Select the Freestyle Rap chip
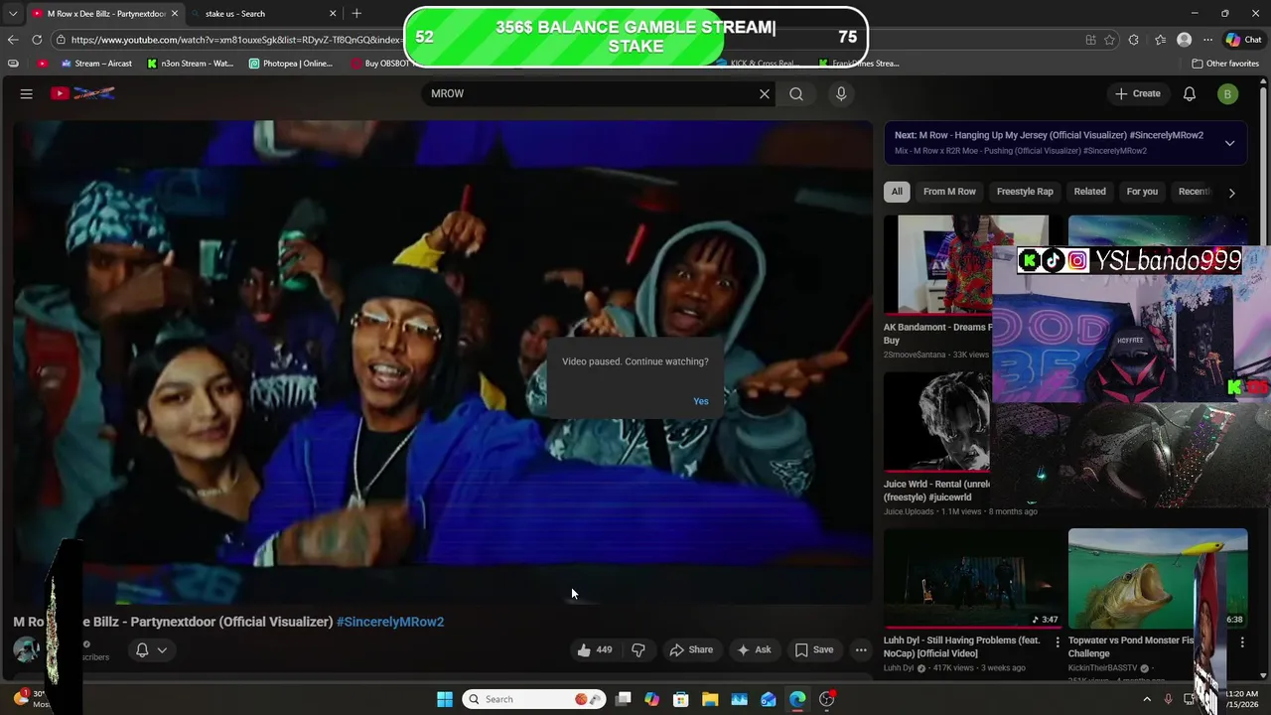This screenshot has height=715, width=1271. tap(1025, 192)
